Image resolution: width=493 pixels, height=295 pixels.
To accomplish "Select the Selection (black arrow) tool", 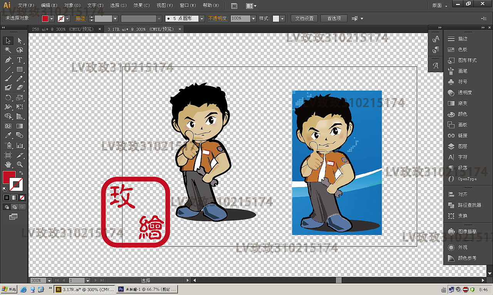I will [x=8, y=41].
